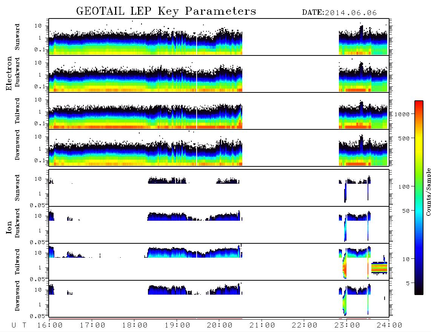Viewport: 431px width, 332px height.
Task: Click the Electron Sunward spectrogram near 17:00
Action: click(92, 43)
